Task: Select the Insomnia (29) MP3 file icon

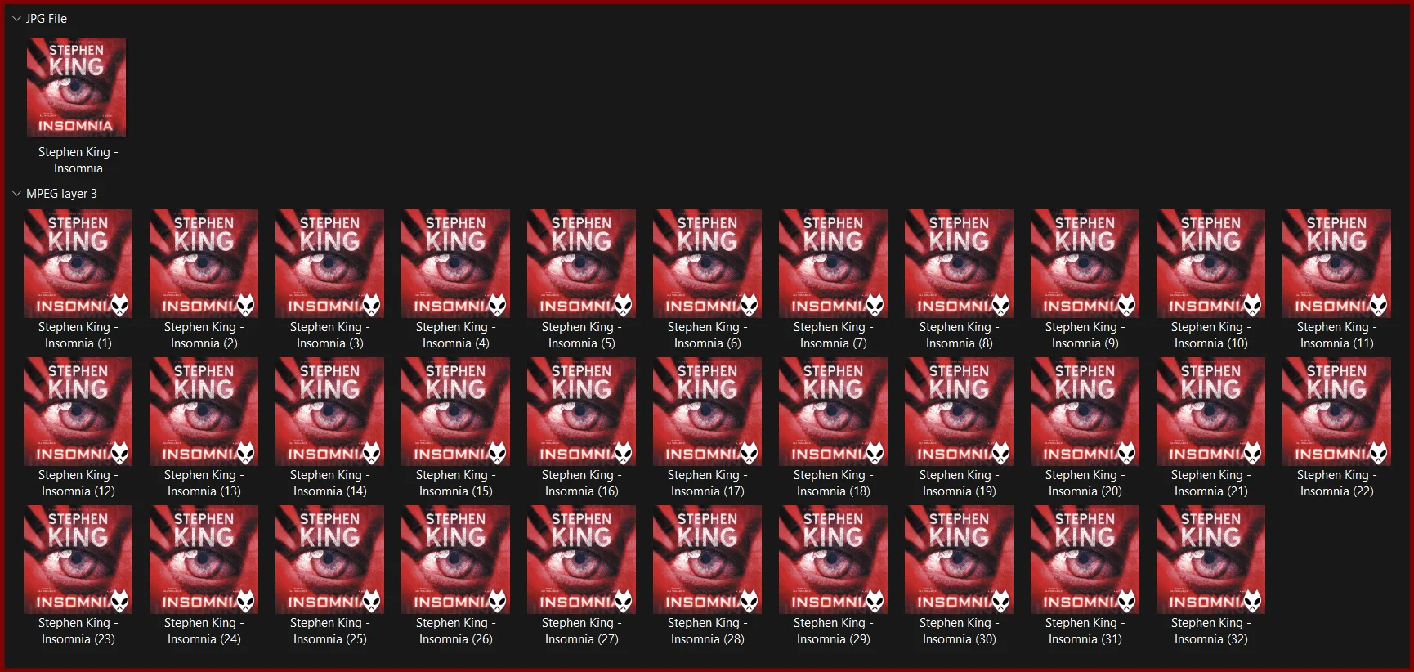Action: point(834,559)
